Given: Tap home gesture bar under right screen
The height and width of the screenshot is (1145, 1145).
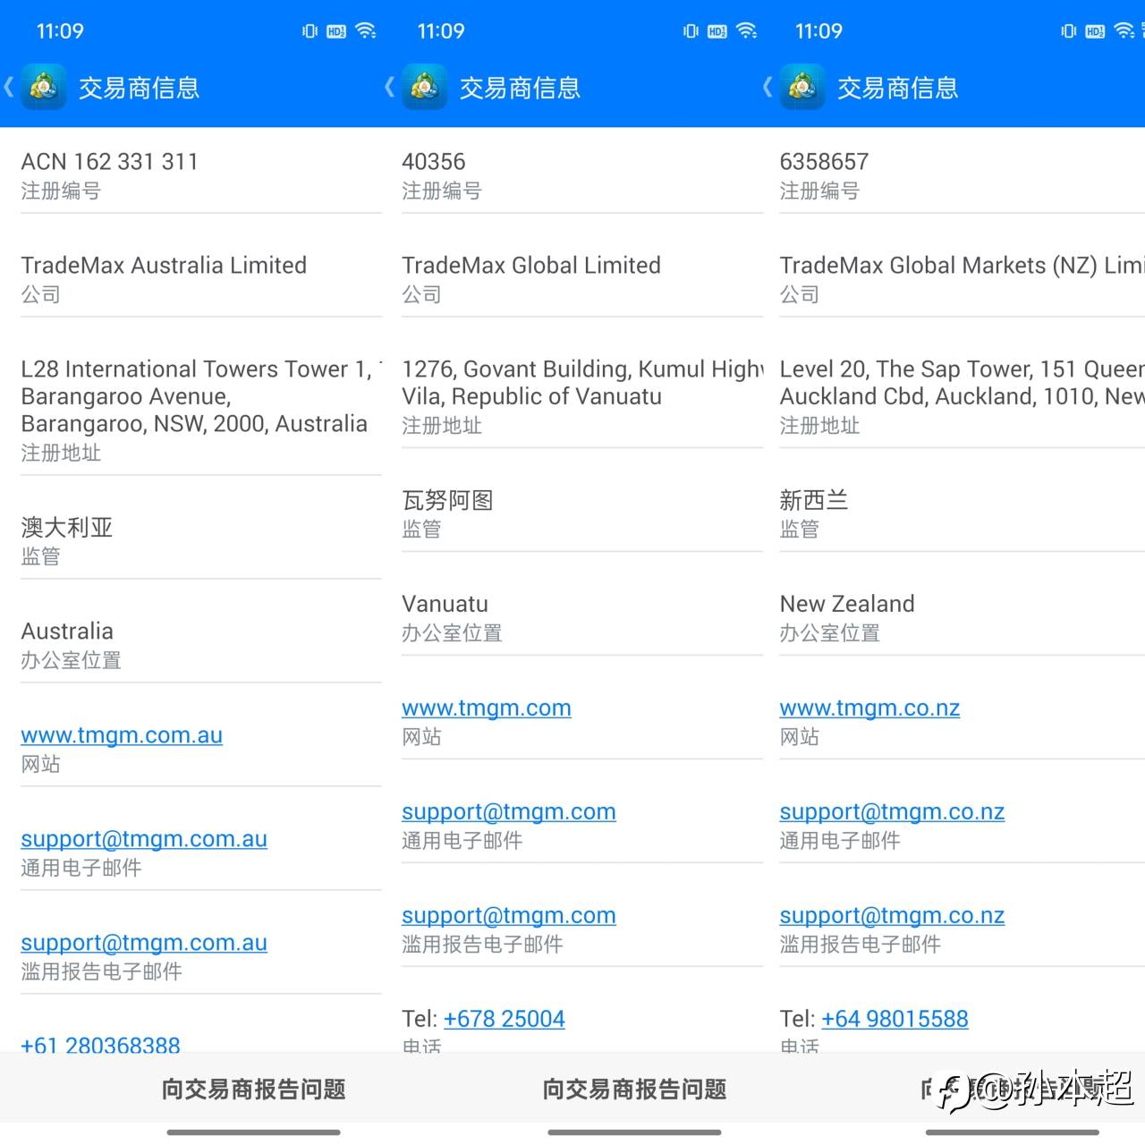Looking at the screenshot, I should (1012, 1132).
